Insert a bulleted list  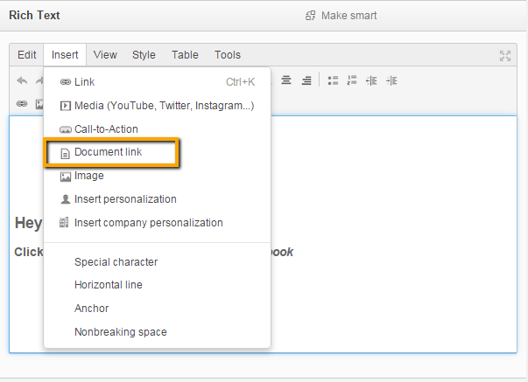pyautogui.click(x=333, y=80)
